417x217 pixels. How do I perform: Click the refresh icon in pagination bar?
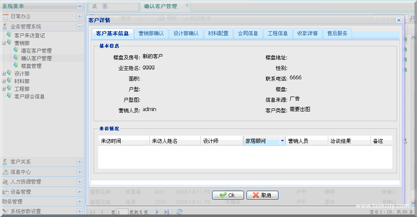179,211
